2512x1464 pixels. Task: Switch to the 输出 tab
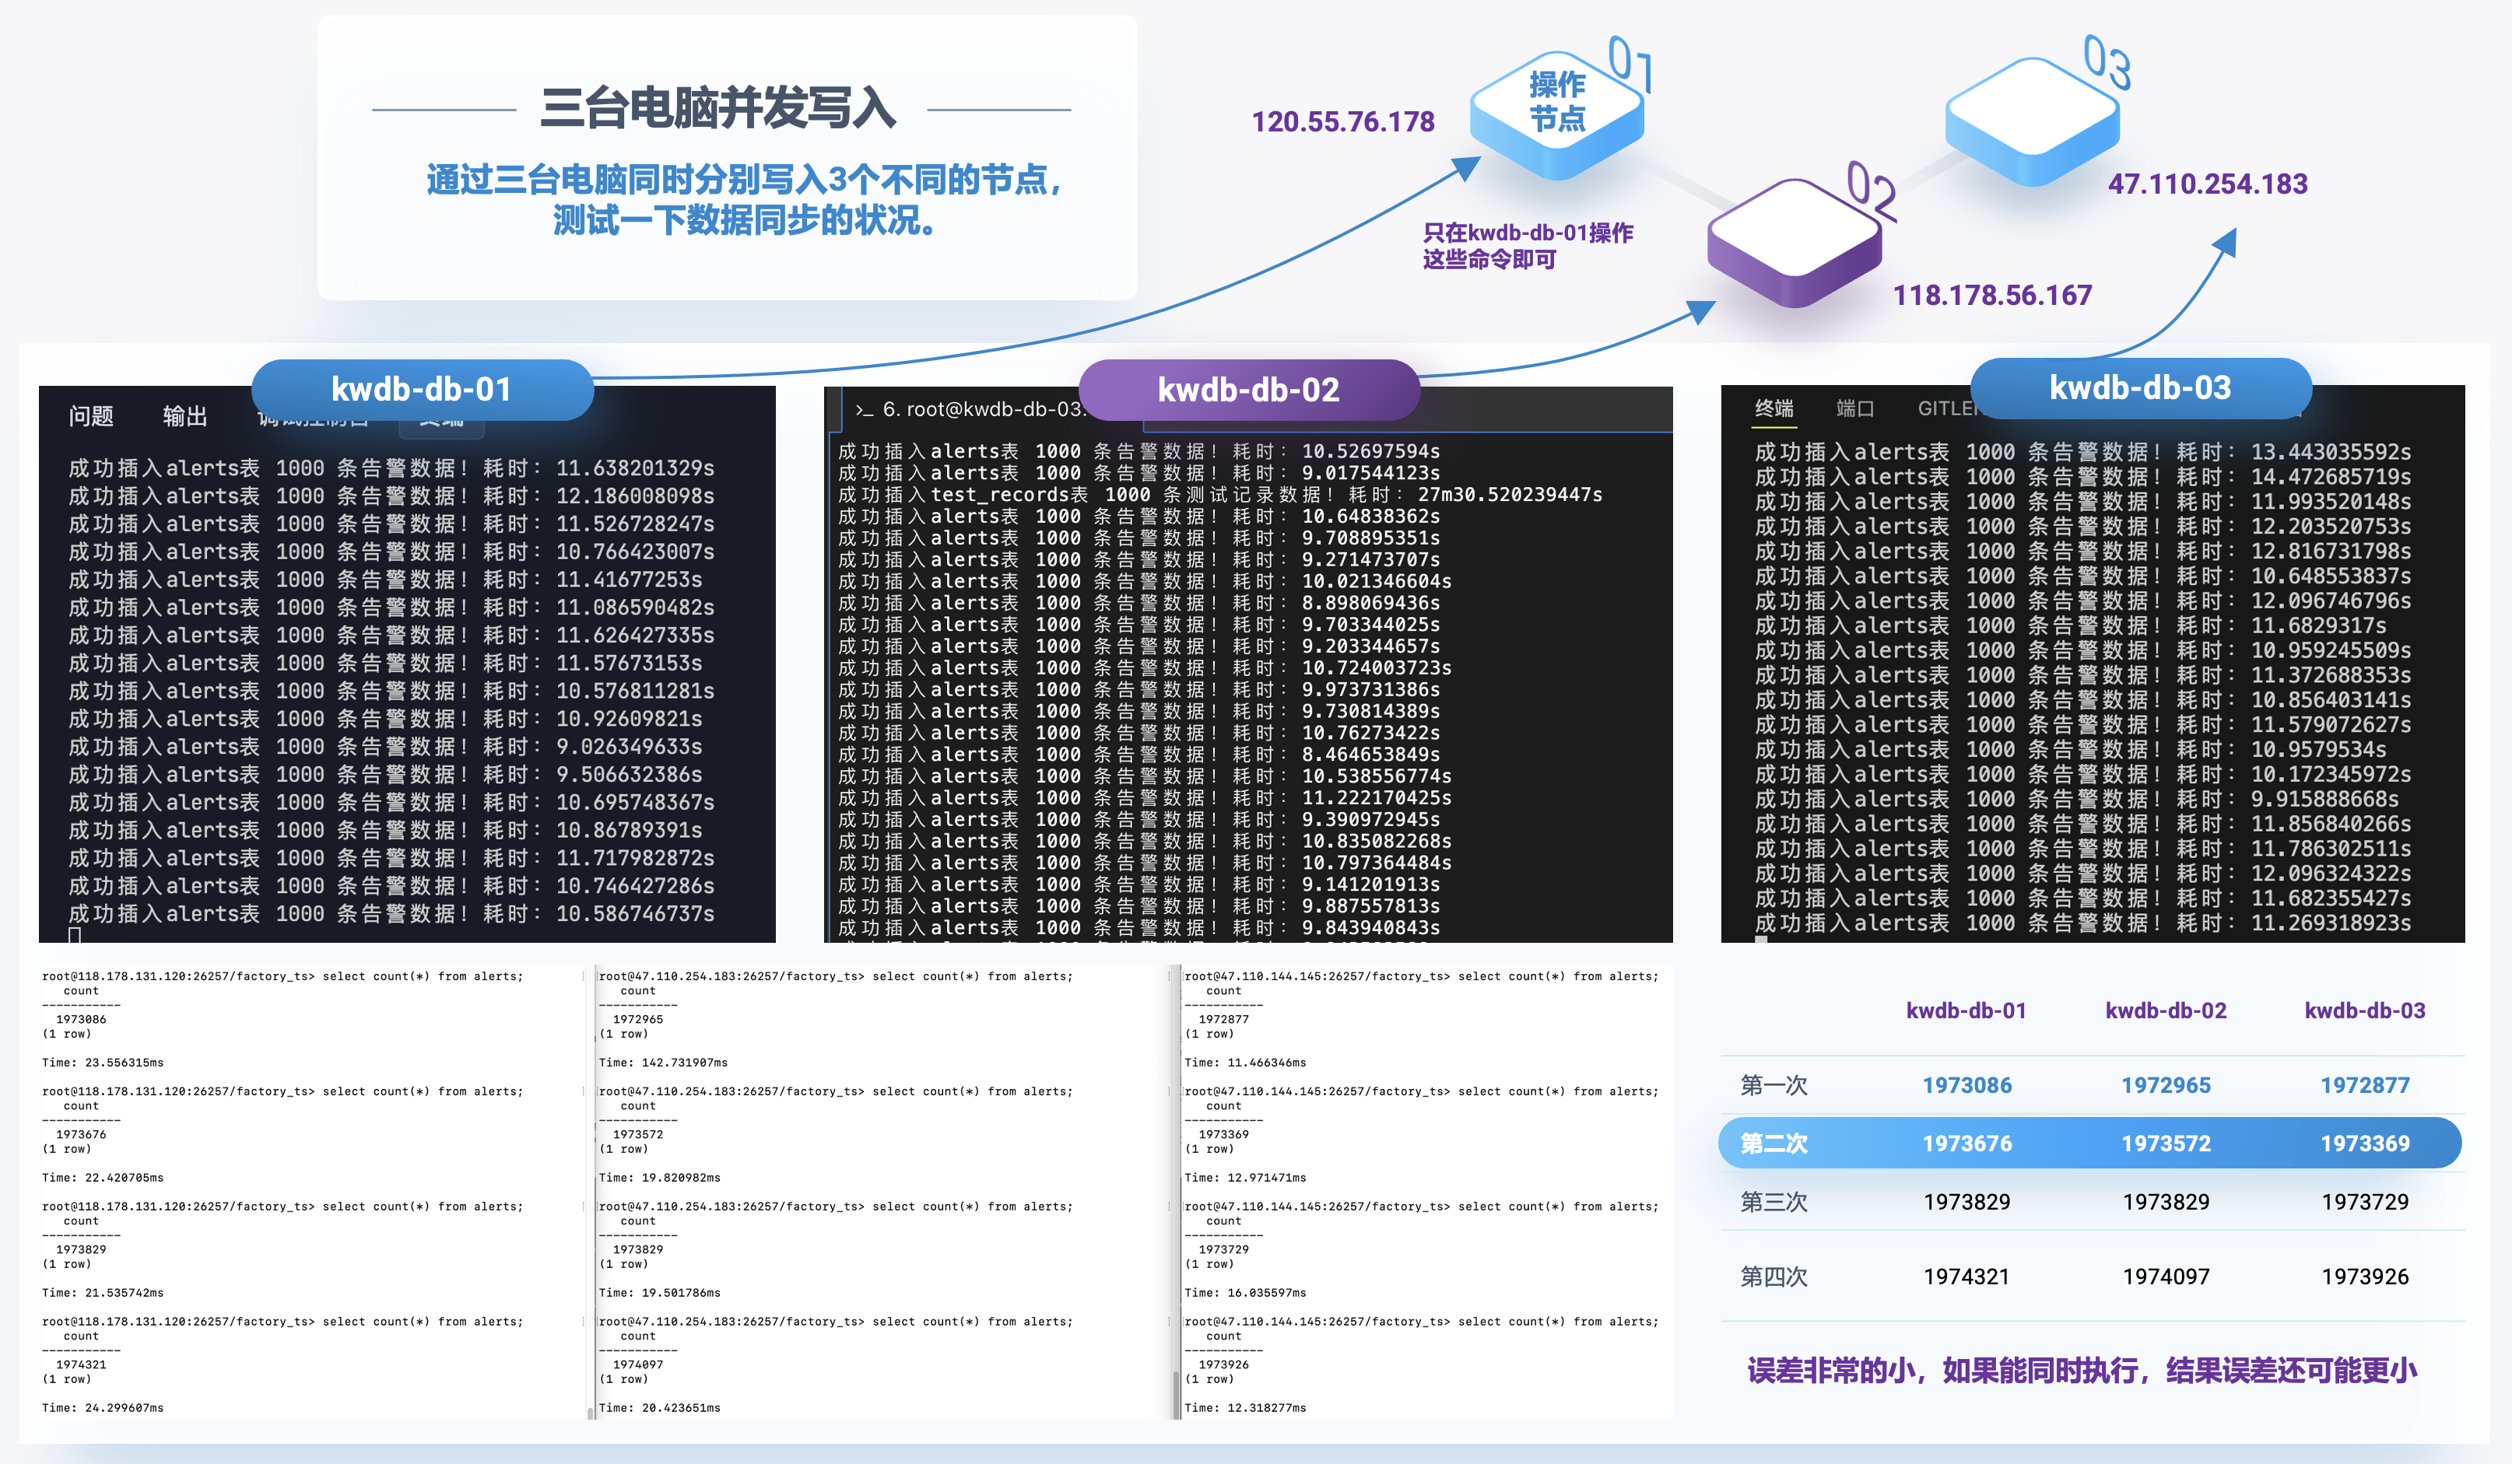point(184,415)
